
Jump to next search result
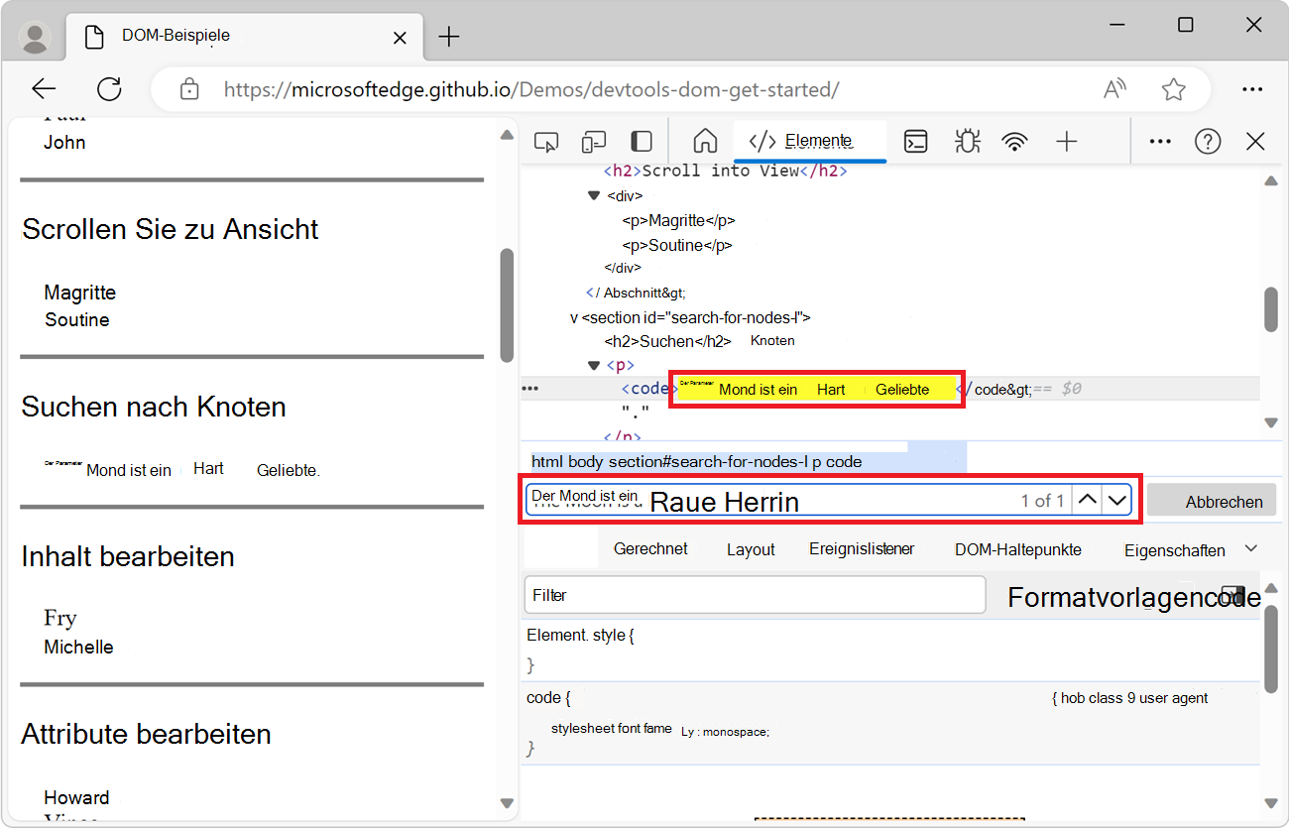1116,500
